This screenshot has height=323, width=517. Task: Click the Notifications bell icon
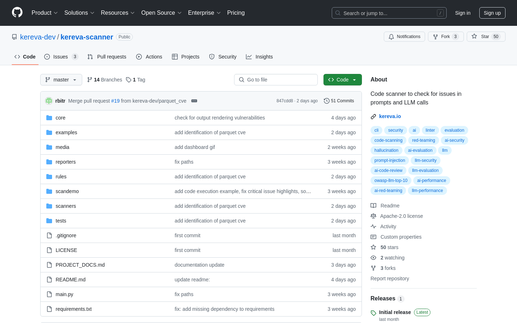(x=391, y=37)
